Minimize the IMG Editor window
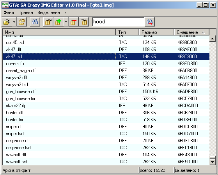This screenshot has width=218, height=175. pyautogui.click(x=200, y=5)
